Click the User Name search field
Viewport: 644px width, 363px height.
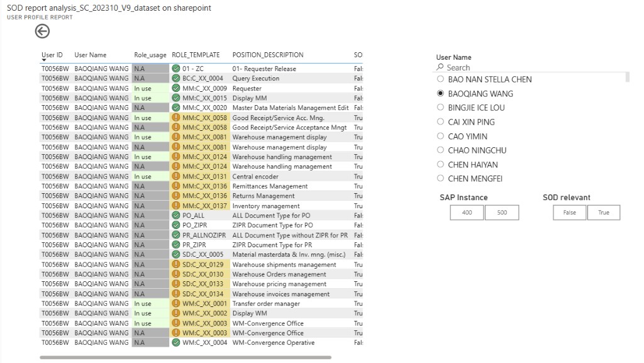click(530, 67)
